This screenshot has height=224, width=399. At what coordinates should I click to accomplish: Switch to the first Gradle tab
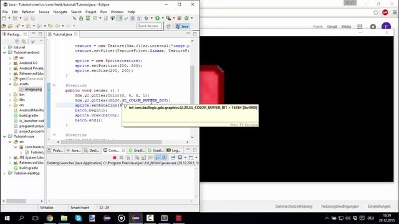click(x=137, y=151)
